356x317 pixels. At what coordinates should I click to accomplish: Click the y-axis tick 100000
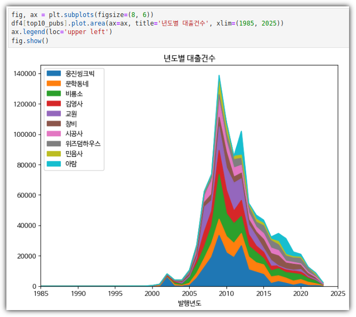pyautogui.click(x=25, y=135)
